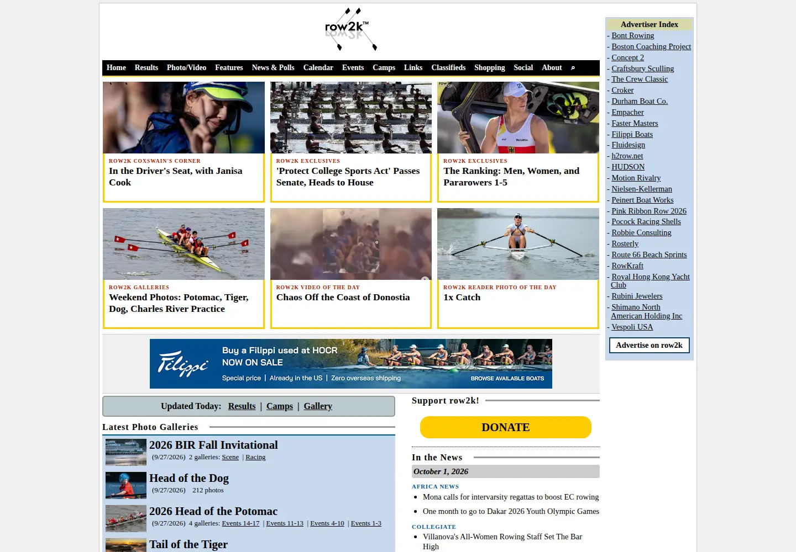
Task: Open Tail of the Tiger gallery title
Action: (188, 544)
